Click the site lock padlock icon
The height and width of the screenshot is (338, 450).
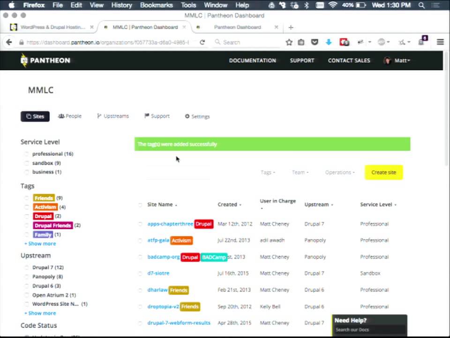21,42
